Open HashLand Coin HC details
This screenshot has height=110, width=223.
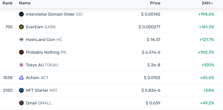click(x=44, y=40)
